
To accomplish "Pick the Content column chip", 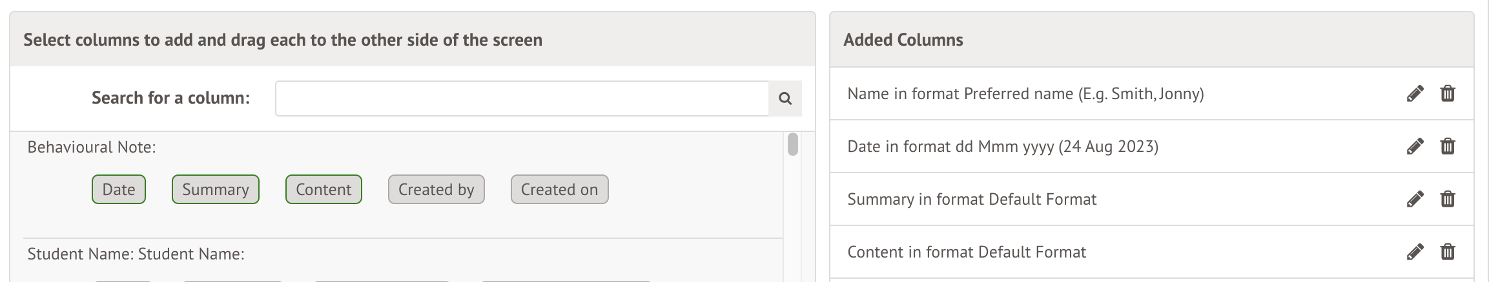I will pyautogui.click(x=323, y=189).
